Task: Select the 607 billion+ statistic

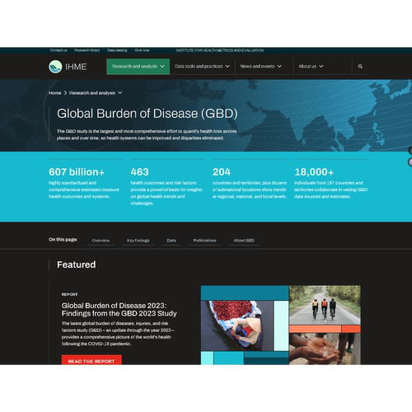Action: (x=77, y=172)
